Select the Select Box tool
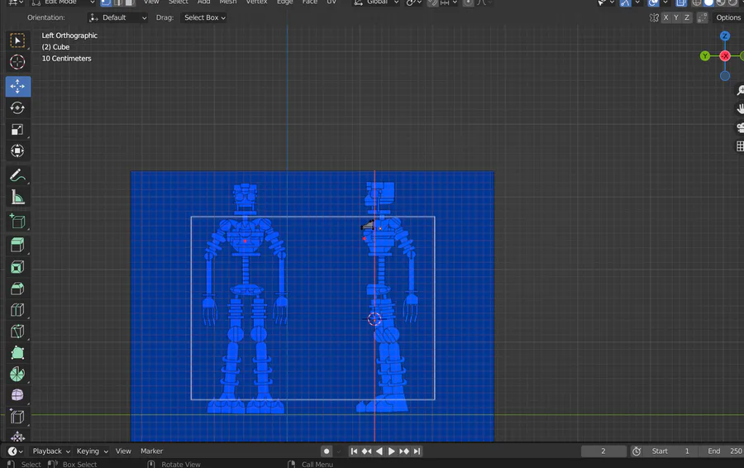 point(17,41)
